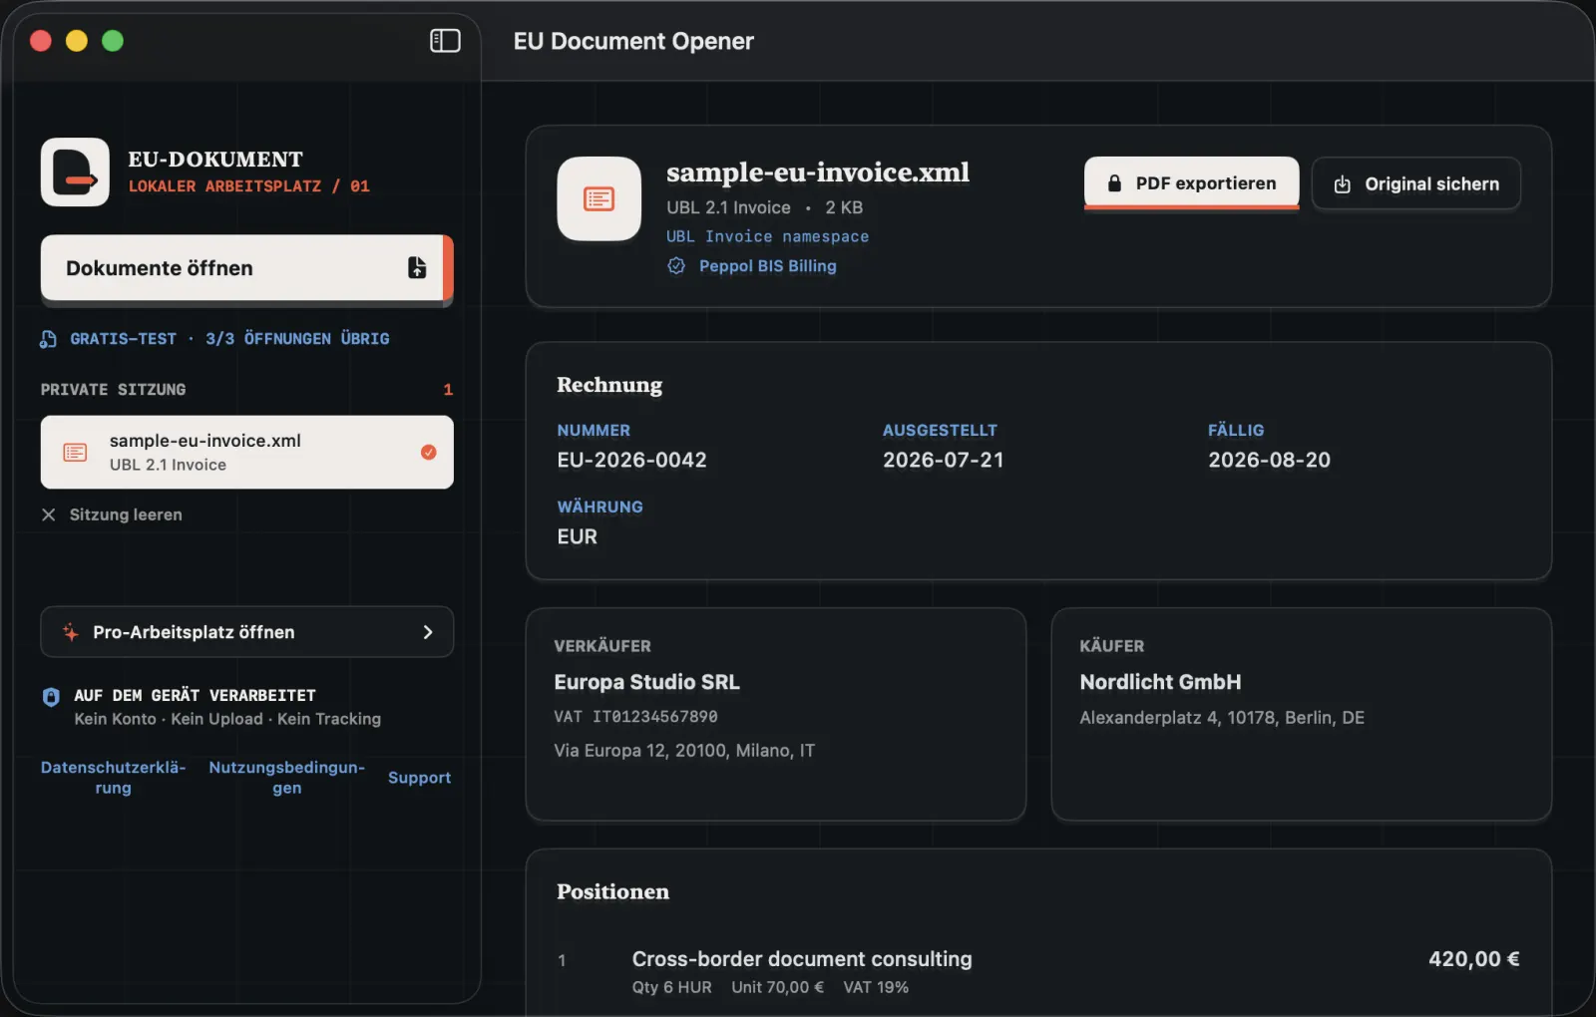Click buyer address Alexanderplatz 4 Berlin
This screenshot has width=1596, height=1017.
point(1222,718)
